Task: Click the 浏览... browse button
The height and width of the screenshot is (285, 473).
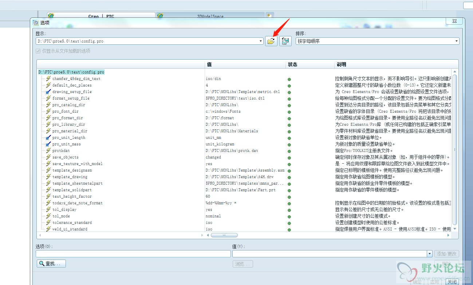Action: coord(243,264)
